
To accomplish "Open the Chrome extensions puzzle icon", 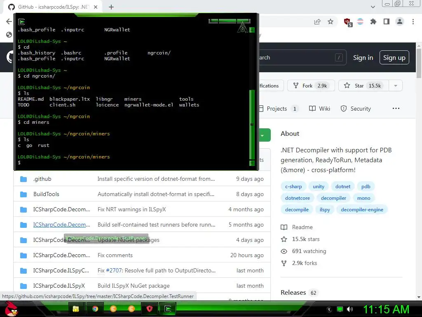I will 373,22.
